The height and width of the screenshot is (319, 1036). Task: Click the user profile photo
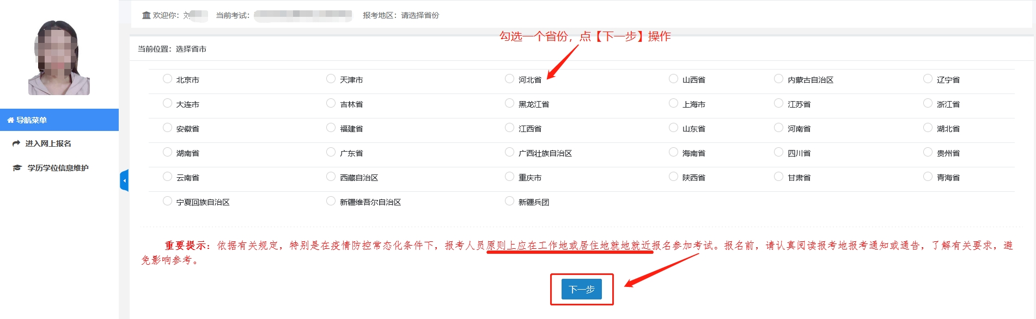[x=59, y=58]
